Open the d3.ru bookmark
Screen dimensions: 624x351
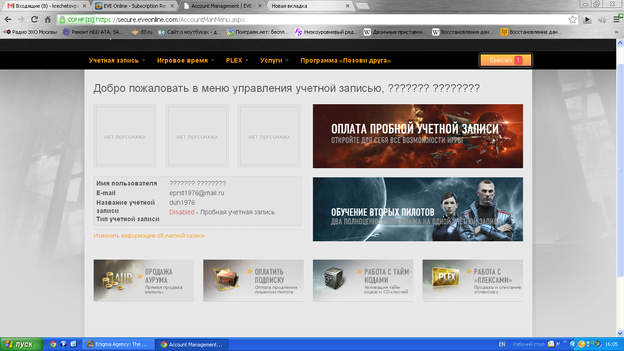[x=142, y=32]
